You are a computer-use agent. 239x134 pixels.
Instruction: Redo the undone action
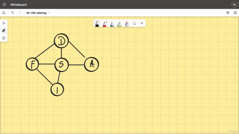tap(20, 13)
